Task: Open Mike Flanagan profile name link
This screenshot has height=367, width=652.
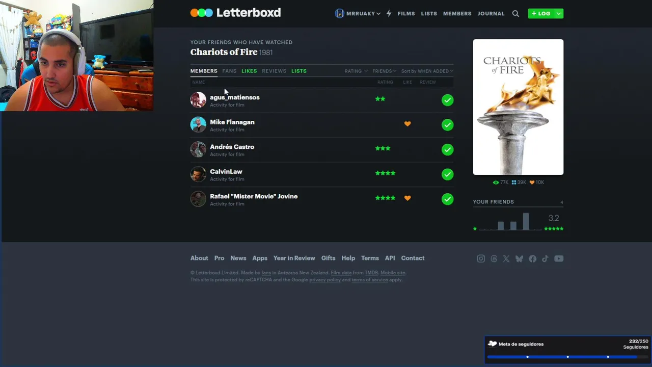Action: 232,122
